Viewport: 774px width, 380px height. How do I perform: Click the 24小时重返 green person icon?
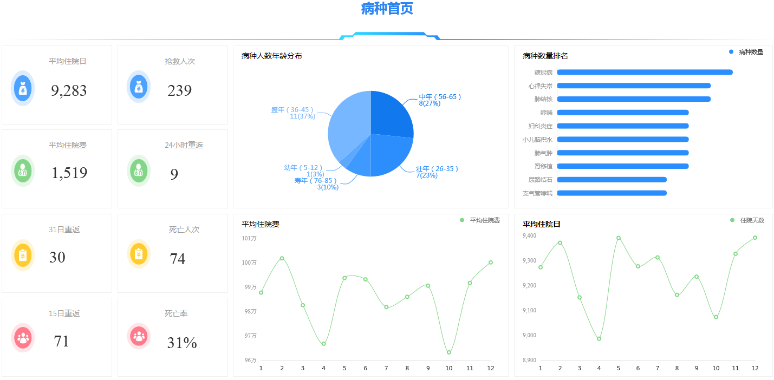[138, 171]
